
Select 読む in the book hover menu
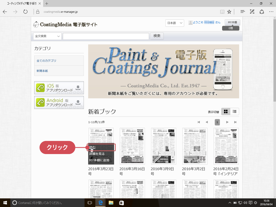92,147
